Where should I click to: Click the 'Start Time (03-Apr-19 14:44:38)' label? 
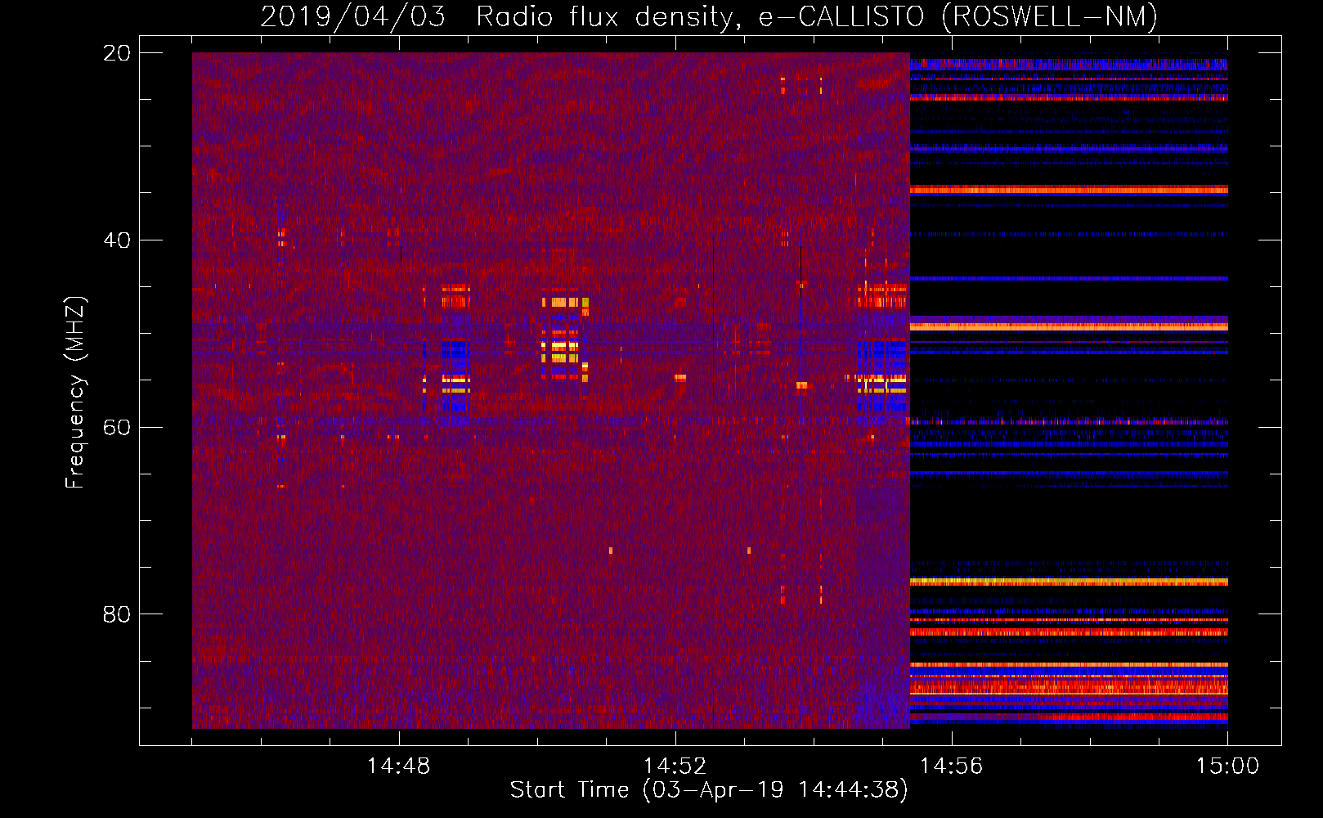click(709, 790)
